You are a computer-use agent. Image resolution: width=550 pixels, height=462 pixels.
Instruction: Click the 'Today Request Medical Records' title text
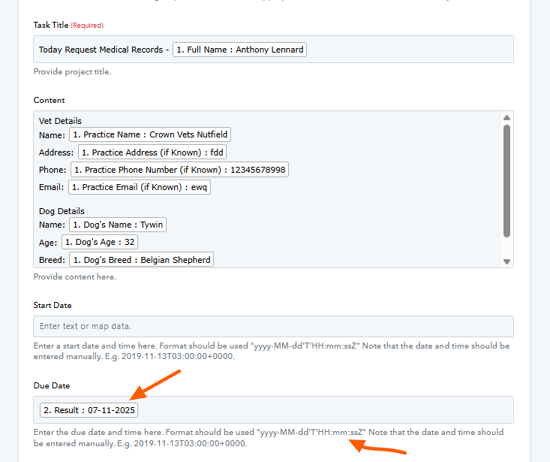(101, 50)
